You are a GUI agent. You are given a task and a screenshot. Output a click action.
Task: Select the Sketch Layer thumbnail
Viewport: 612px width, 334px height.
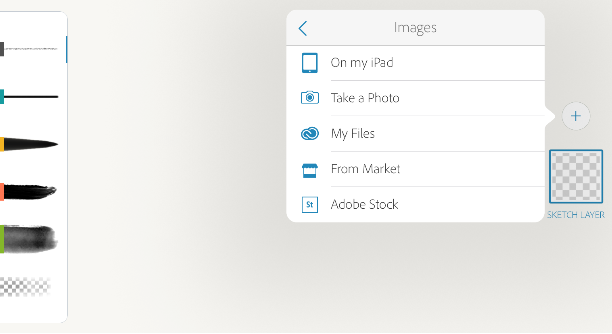pyautogui.click(x=576, y=176)
